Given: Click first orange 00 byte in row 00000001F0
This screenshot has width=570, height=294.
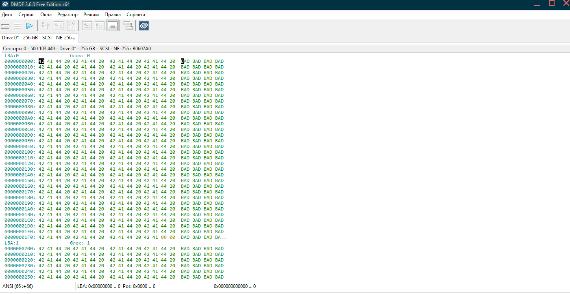Looking at the screenshot, I should [164, 237].
